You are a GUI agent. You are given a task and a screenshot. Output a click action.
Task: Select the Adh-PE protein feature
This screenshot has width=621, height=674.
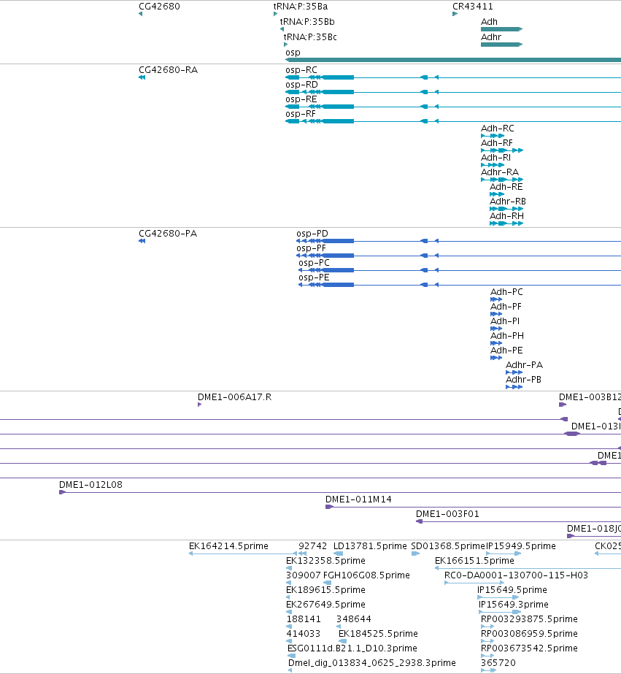pos(496,358)
